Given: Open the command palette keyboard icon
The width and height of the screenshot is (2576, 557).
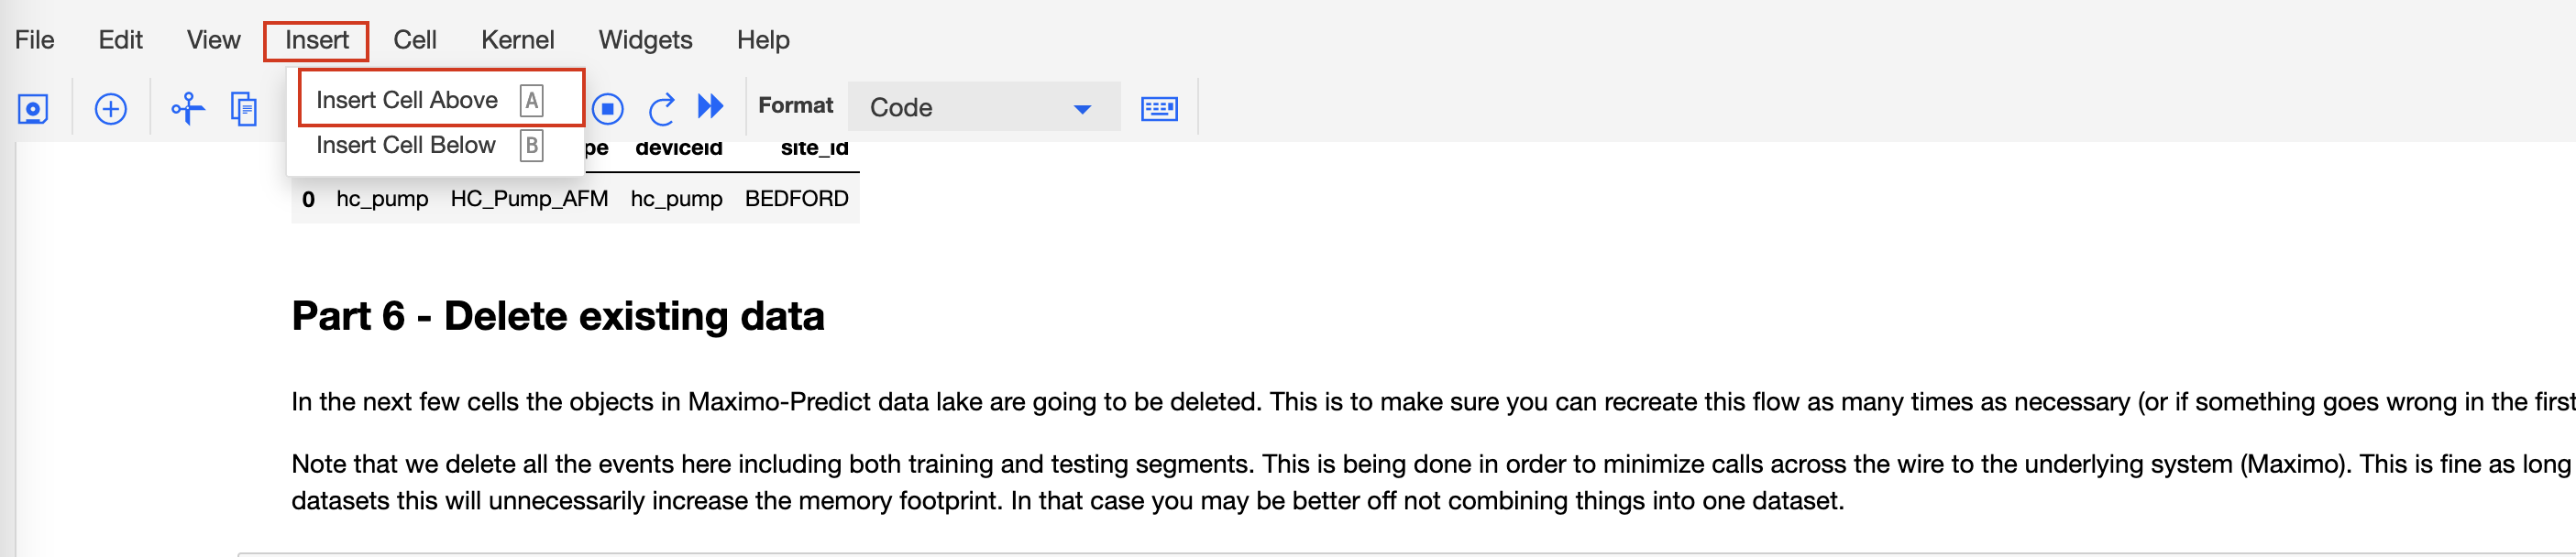Looking at the screenshot, I should tap(1159, 108).
